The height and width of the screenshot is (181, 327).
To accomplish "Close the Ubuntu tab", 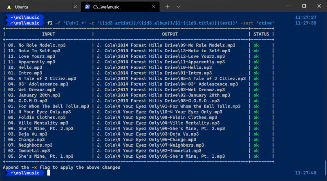I will pos(74,7).
